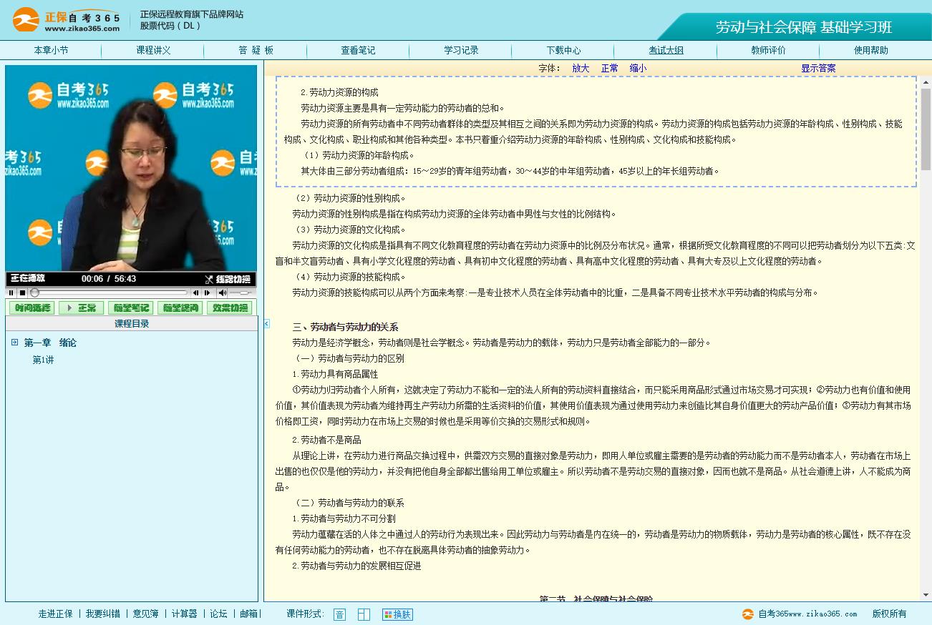Click the line 1.劳动者与劳动力不可分割
Viewport: 932px width, 625px height.
[344, 518]
